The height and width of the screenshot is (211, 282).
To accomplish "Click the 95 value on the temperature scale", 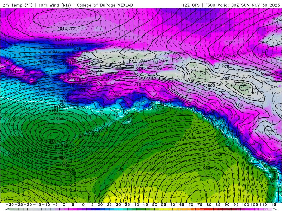I will (236, 205).
